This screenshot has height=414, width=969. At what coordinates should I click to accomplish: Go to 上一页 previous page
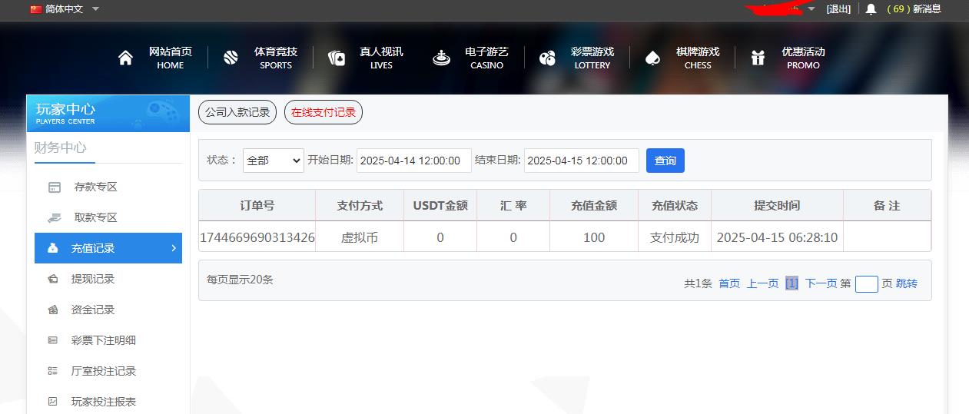(762, 283)
